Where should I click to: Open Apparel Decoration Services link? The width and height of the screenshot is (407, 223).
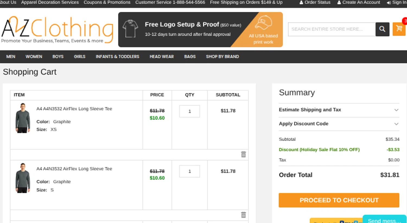[x=50, y=2]
